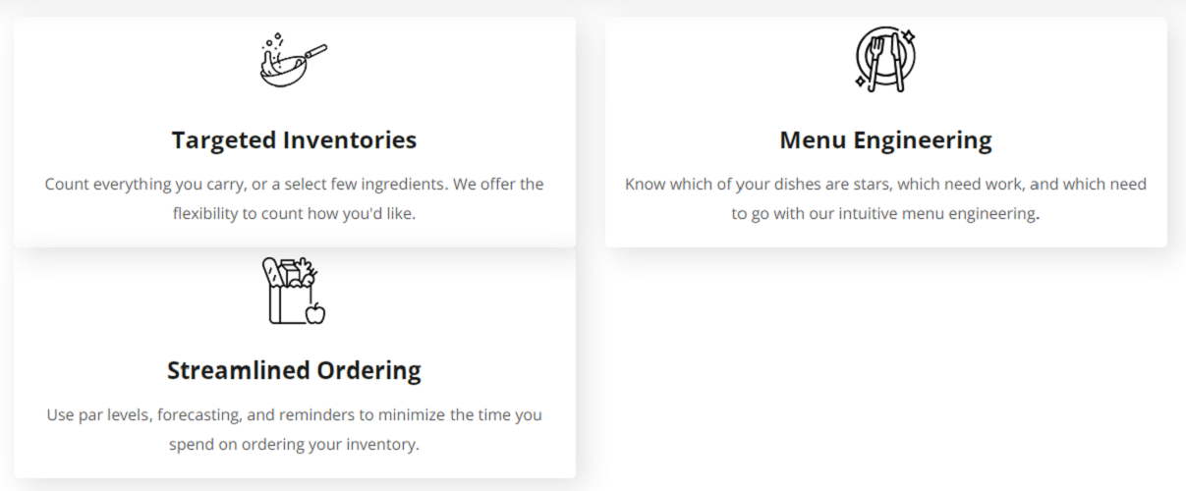Click the word "ingredients" in Targeted Inventories text
The image size is (1186, 491).
point(409,184)
